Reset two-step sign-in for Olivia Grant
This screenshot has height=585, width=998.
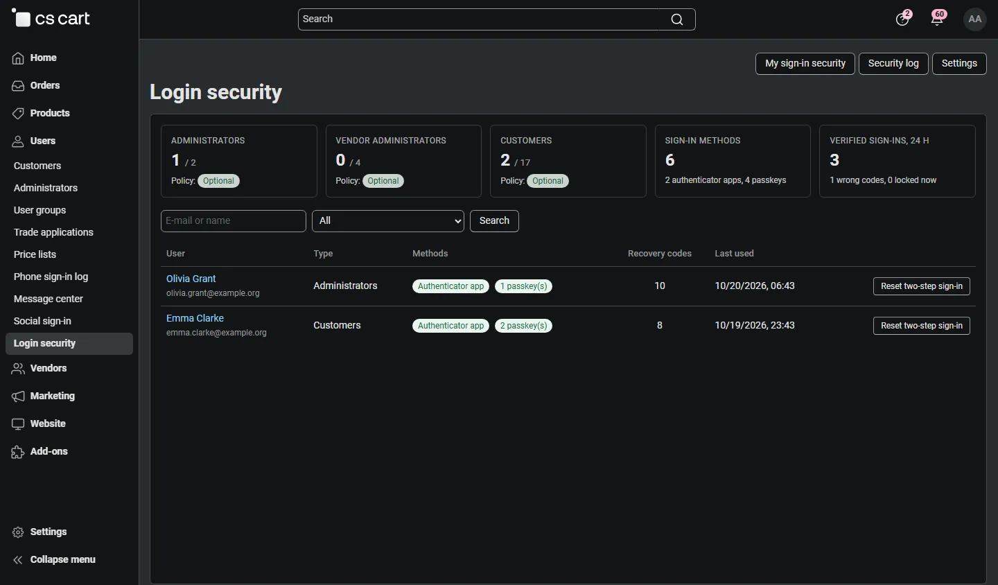(922, 286)
